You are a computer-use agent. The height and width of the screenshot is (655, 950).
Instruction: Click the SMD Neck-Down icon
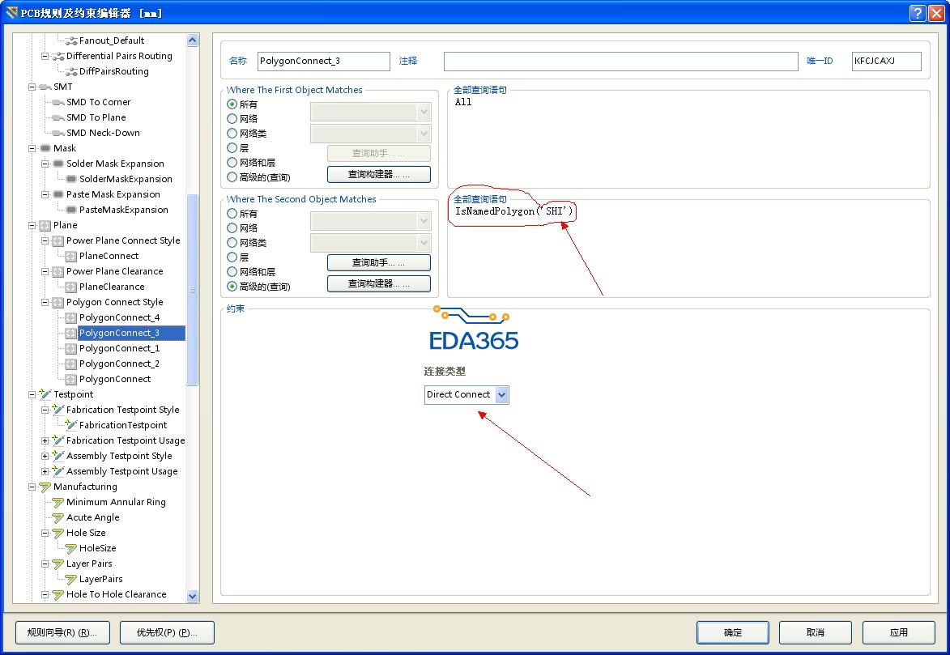point(58,133)
